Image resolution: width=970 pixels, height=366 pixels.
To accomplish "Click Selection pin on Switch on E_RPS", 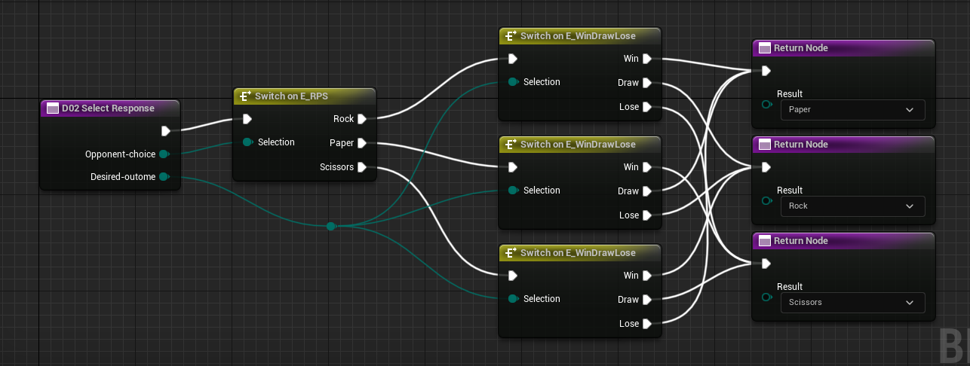I will point(247,142).
